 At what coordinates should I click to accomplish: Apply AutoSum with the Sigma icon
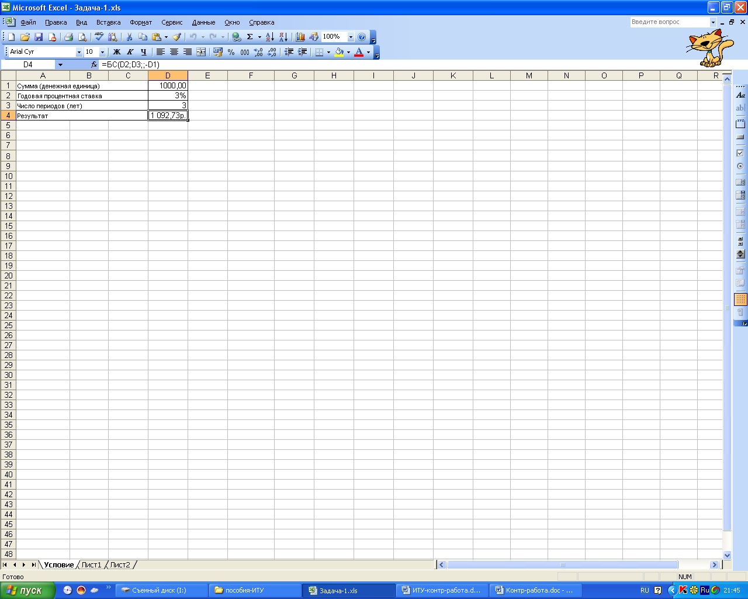pos(250,37)
